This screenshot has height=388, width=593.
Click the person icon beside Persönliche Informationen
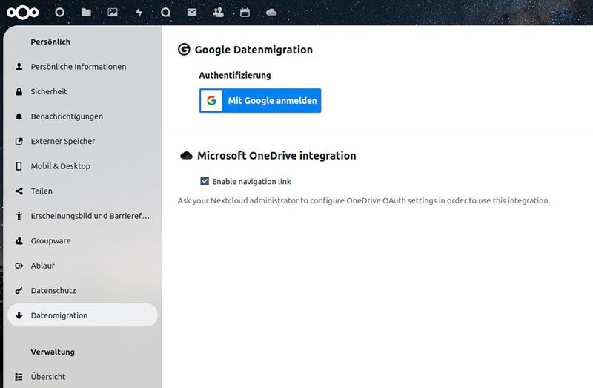click(19, 67)
